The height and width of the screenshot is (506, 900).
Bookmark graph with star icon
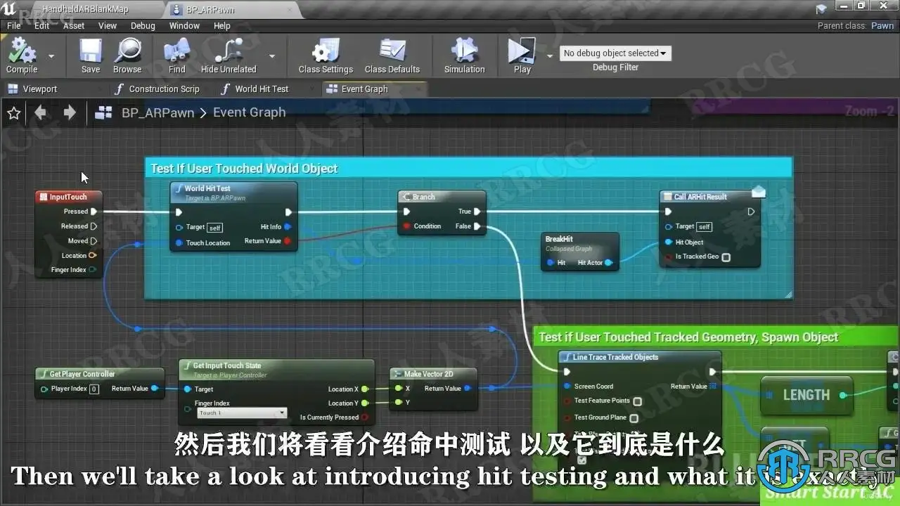(x=13, y=113)
